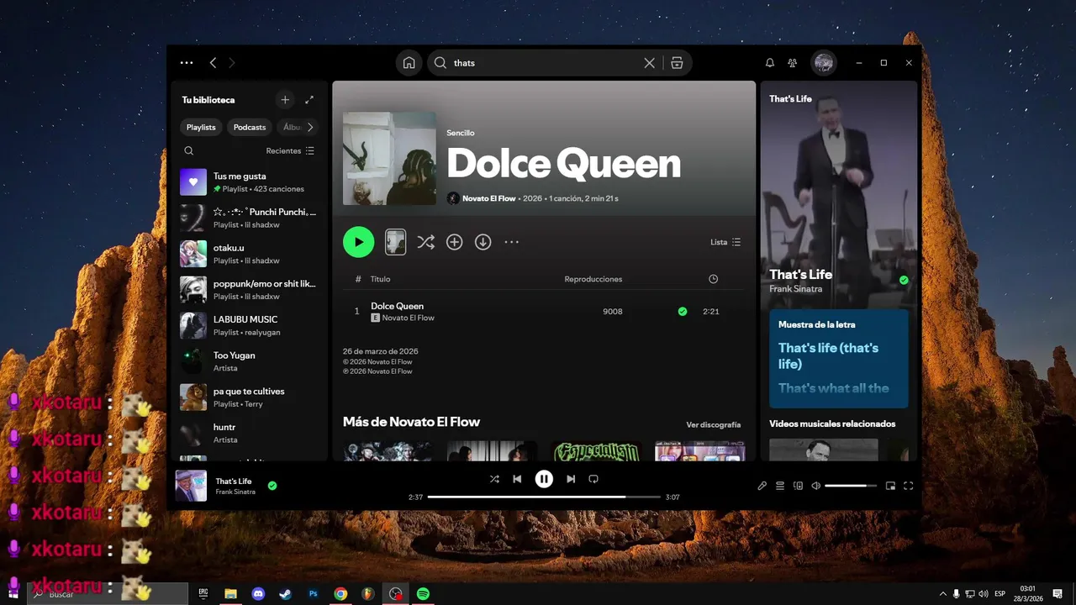The width and height of the screenshot is (1076, 605).
Task: Open the LABUBU MUSIC playlist
Action: 249,325
